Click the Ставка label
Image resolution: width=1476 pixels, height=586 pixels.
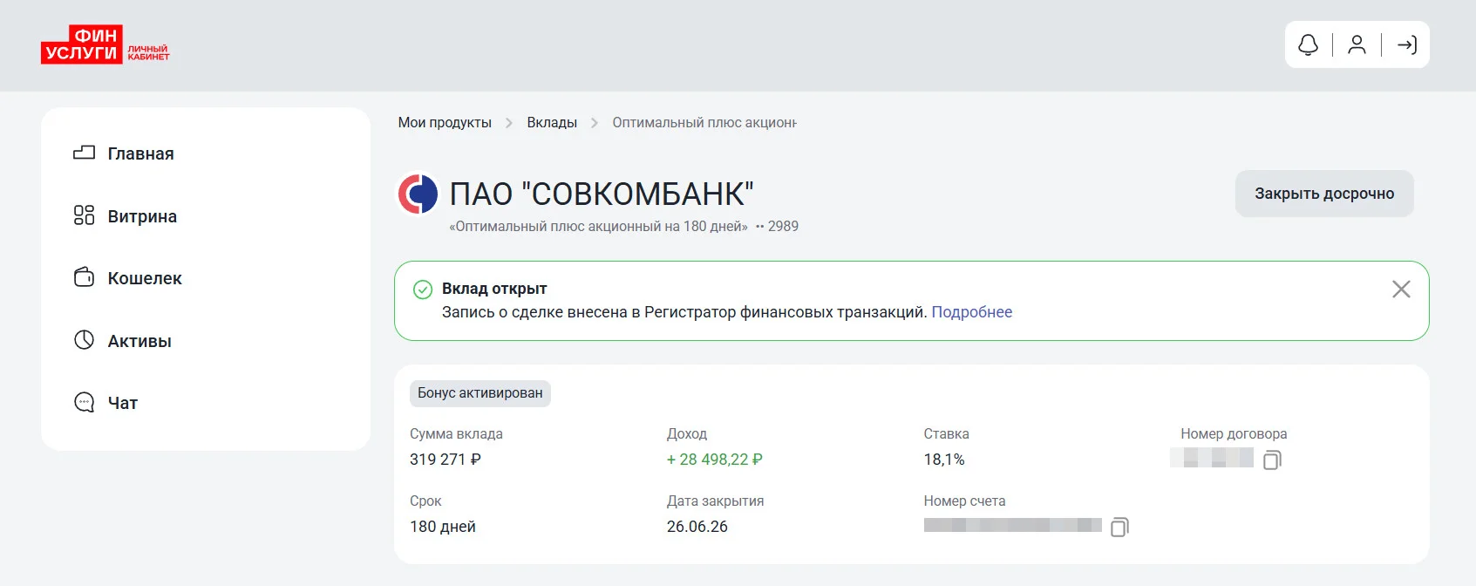tap(946, 434)
